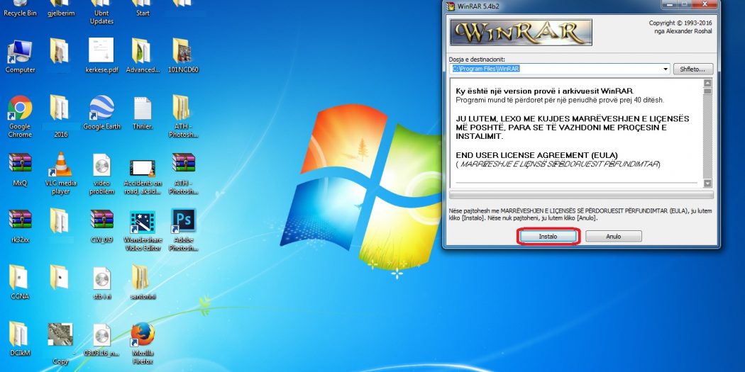Select the Recycle Bin desktop icon
This screenshot has width=745, height=372.
(x=20, y=9)
